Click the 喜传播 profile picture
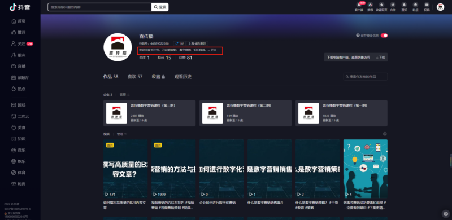This screenshot has width=452, height=220. pyautogui.click(x=118, y=47)
